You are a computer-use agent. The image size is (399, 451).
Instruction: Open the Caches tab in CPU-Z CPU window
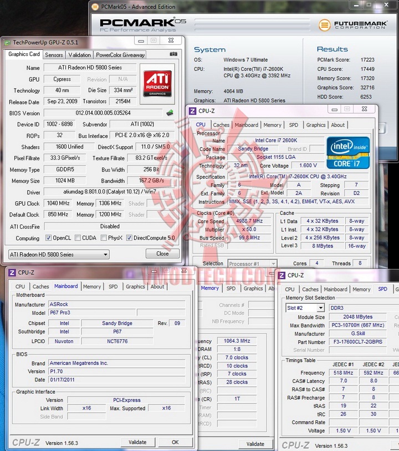221,125
